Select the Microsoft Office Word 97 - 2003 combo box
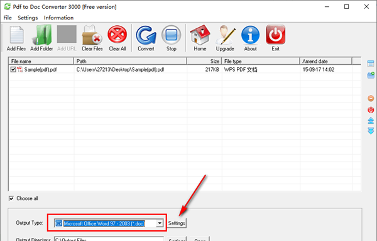 109,223
